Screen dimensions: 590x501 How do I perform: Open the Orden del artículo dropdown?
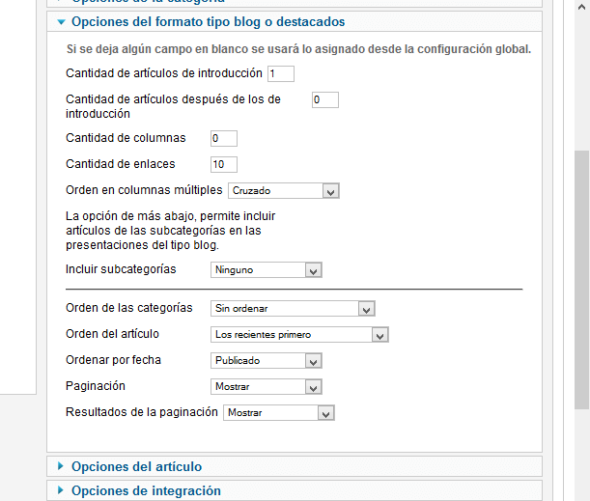(x=299, y=335)
